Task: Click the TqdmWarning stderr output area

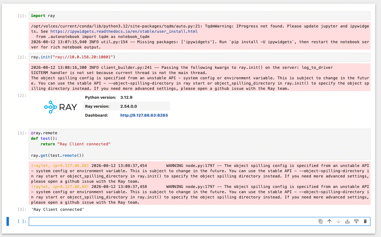Action: (x=200, y=36)
